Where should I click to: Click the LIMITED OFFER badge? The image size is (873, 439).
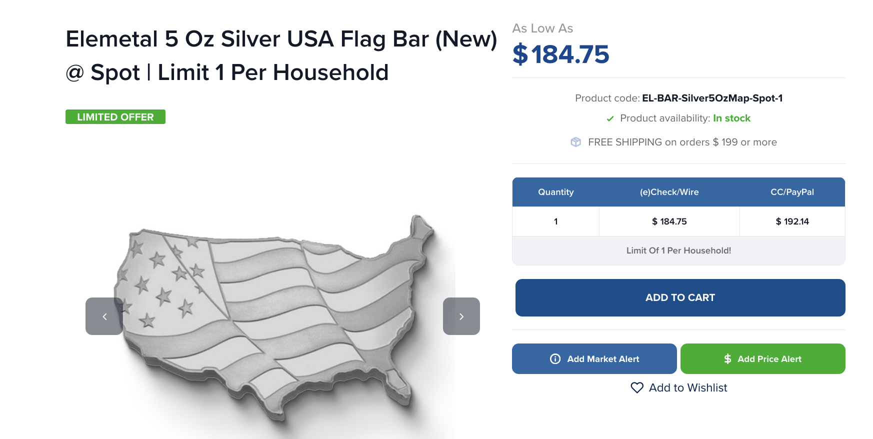115,116
